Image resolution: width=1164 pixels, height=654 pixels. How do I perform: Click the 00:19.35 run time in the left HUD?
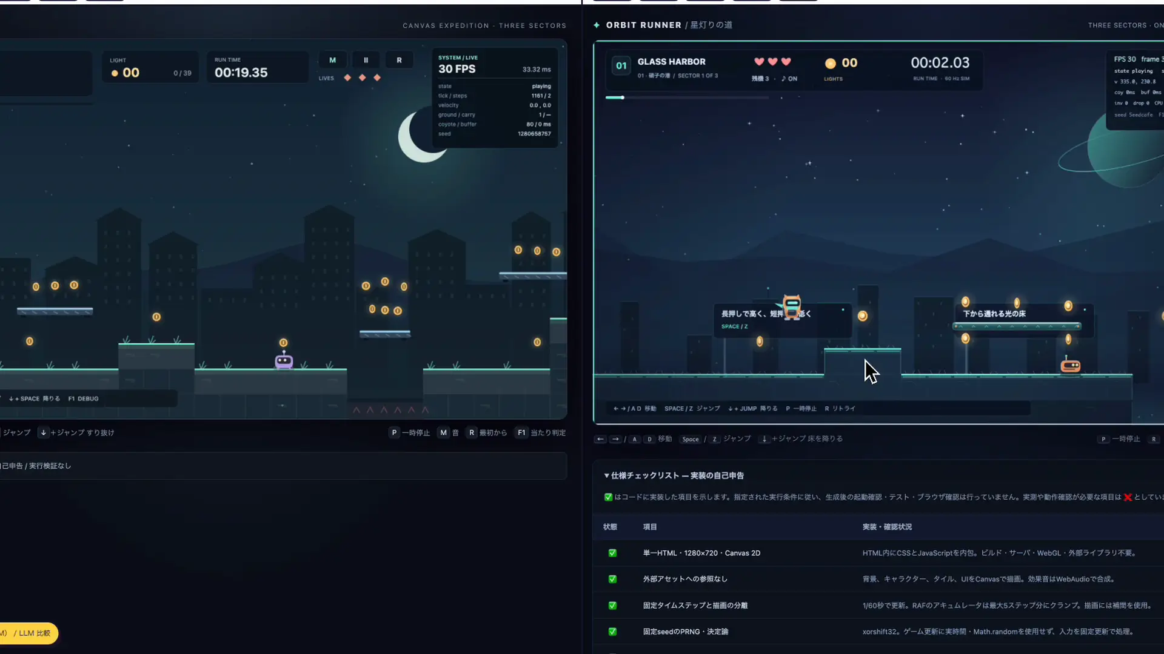pos(241,73)
